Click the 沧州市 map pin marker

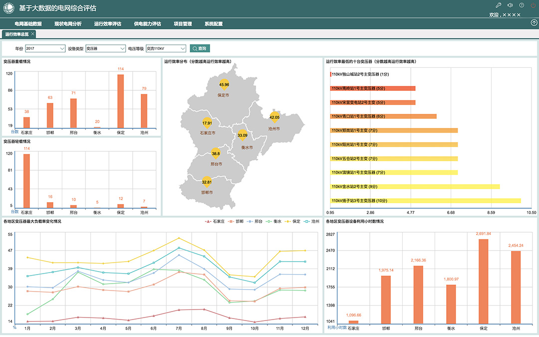coord(274,117)
